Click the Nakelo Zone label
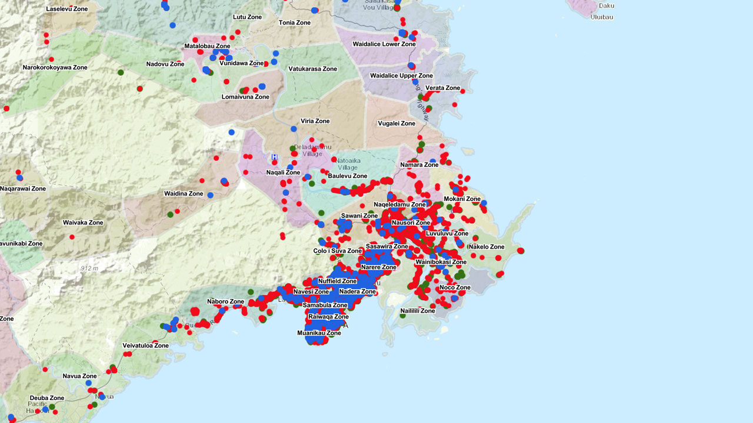Viewport: 753px width, 423px height. 487,247
